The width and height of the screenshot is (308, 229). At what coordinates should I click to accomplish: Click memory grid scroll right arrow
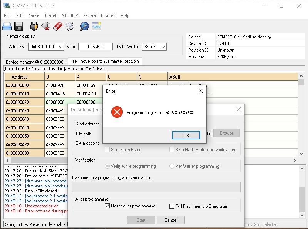coord(295,160)
